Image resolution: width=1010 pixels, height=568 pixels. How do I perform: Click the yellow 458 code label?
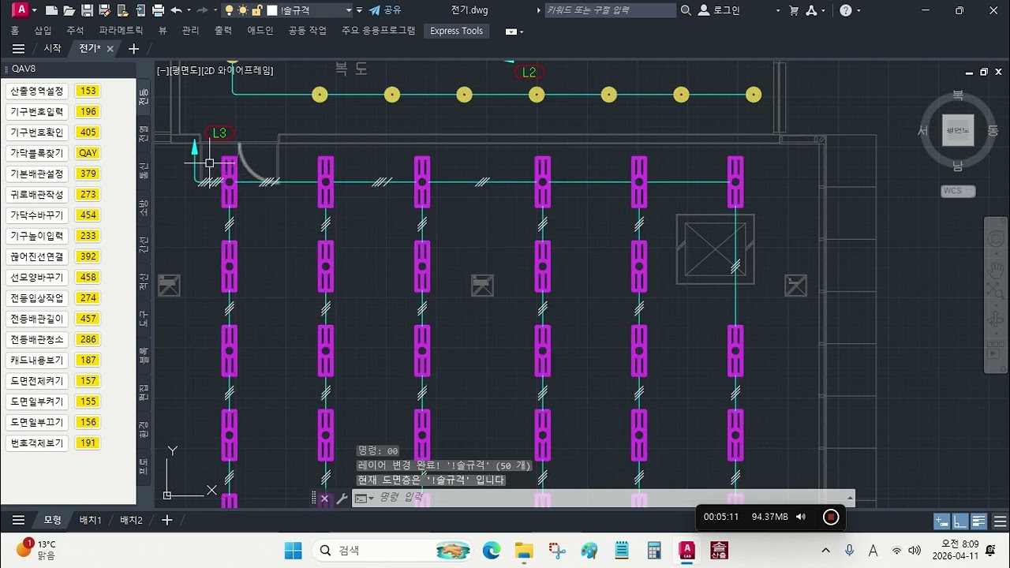coord(88,277)
